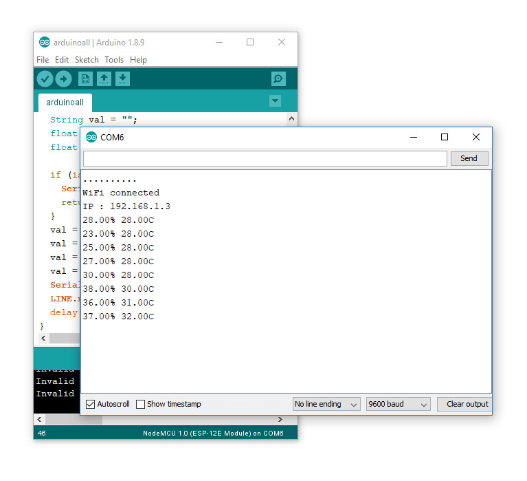Open the Serial Monitor magnifier icon

pyautogui.click(x=278, y=79)
